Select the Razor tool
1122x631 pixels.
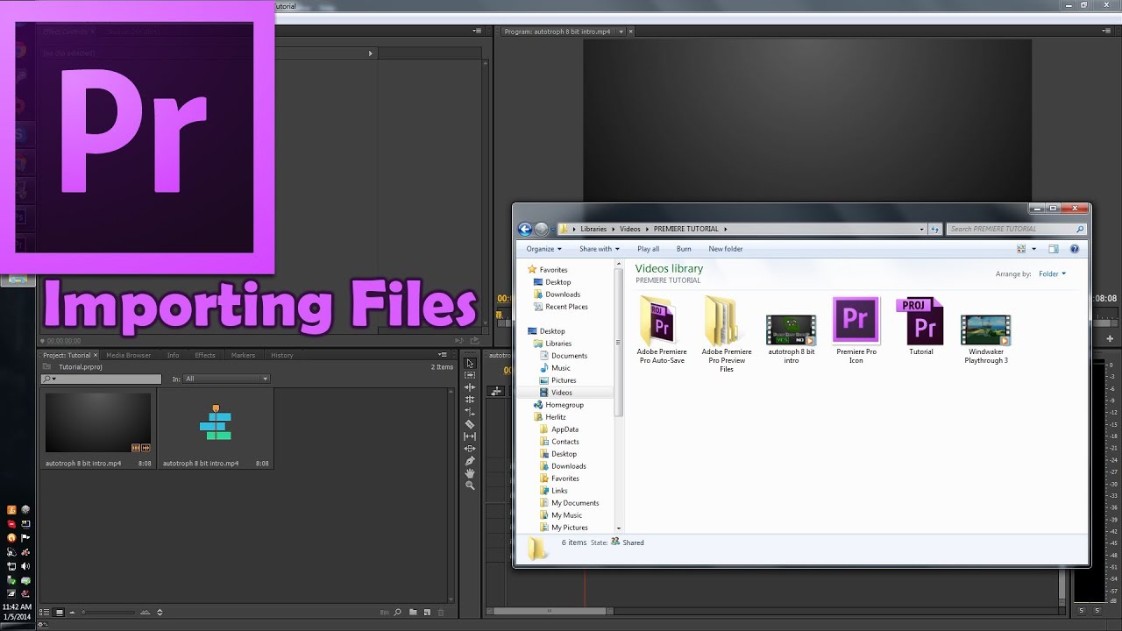(470, 424)
